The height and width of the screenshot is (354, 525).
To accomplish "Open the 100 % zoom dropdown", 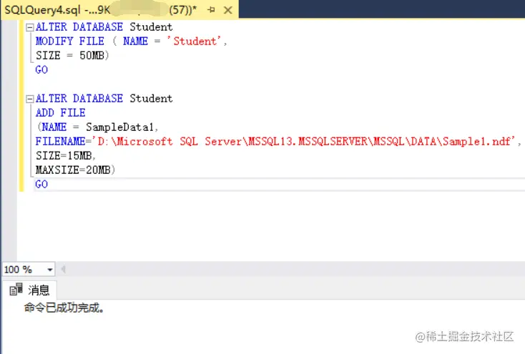I will tap(50, 270).
